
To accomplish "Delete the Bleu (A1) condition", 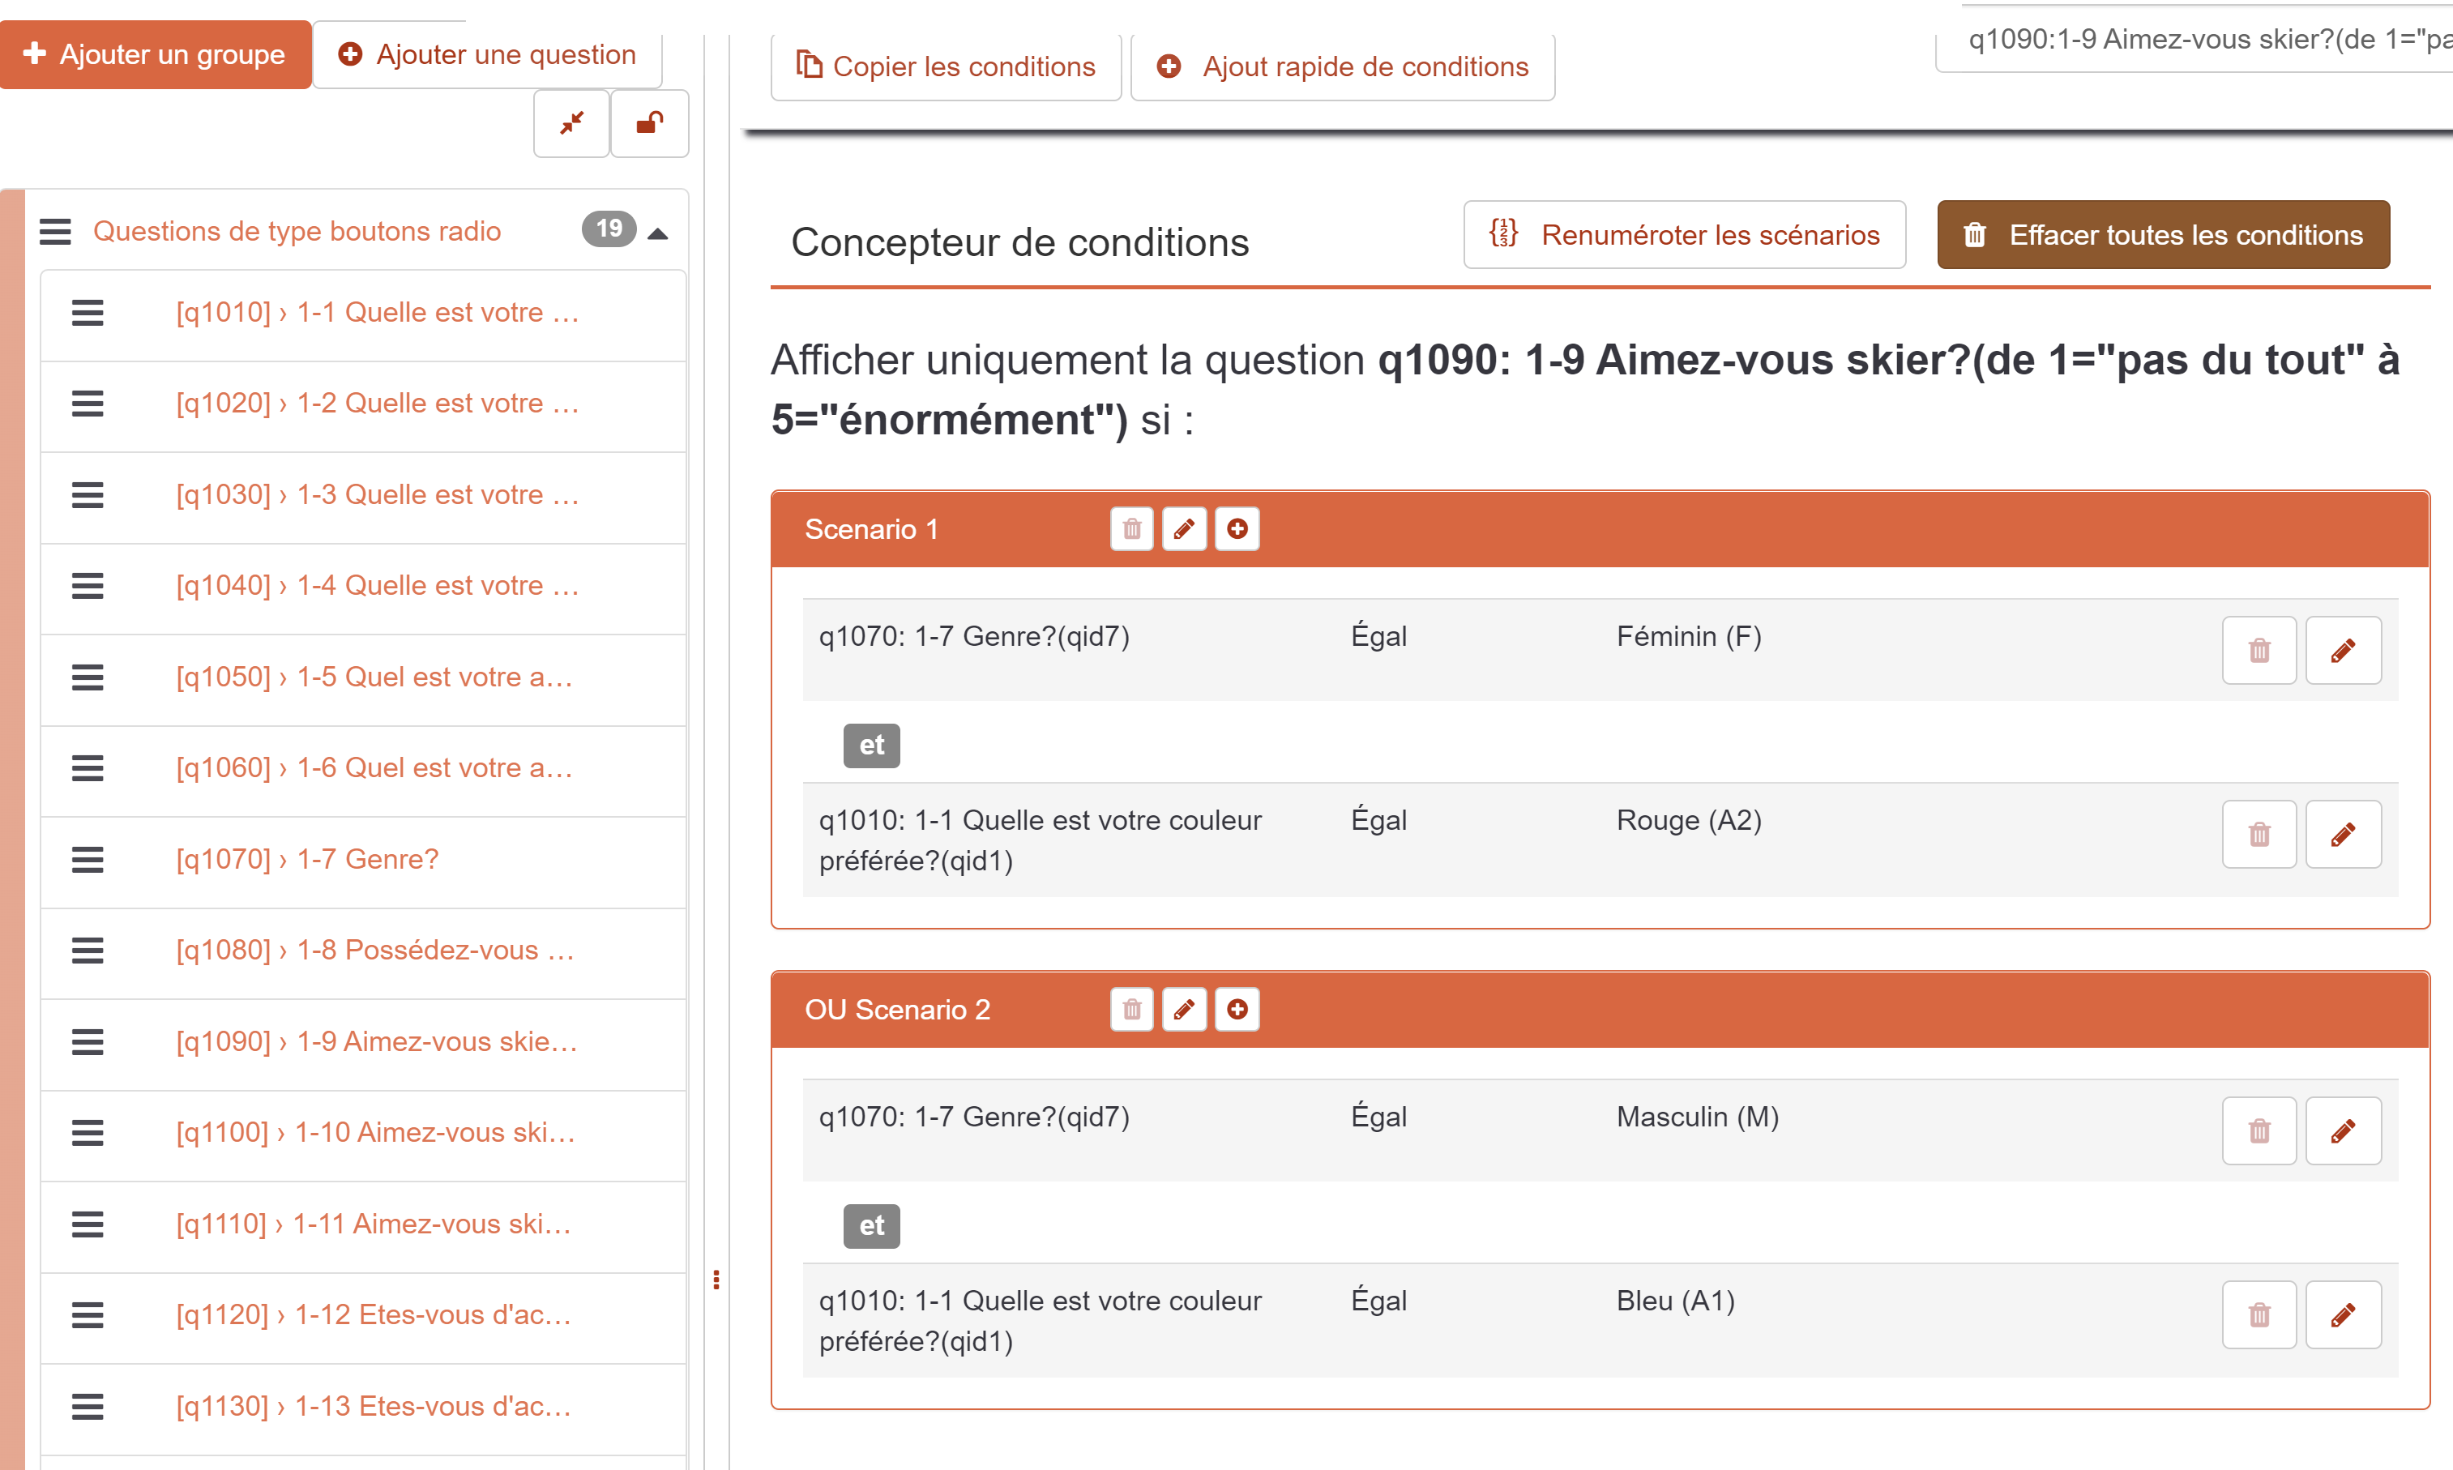I will tap(2258, 1315).
